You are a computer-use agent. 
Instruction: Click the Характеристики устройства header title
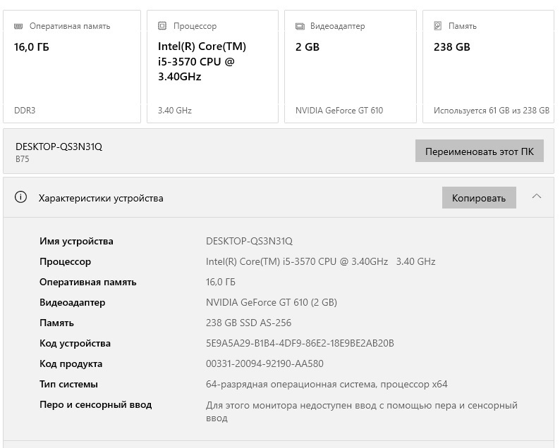pos(101,199)
